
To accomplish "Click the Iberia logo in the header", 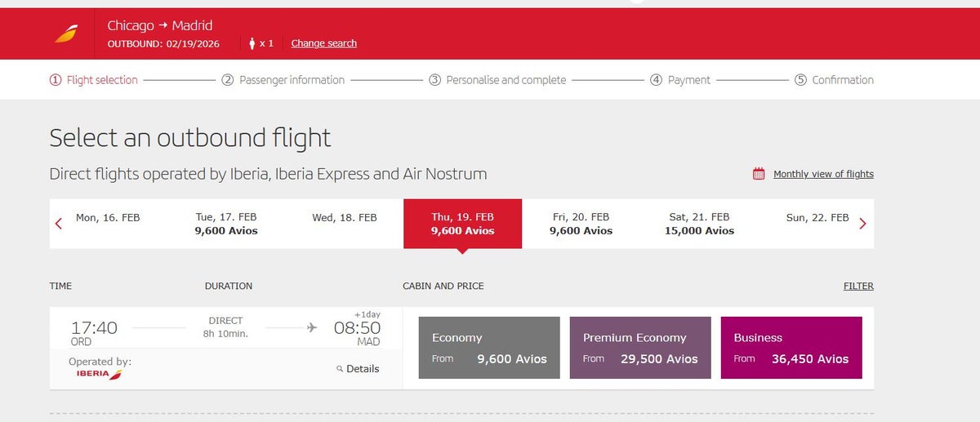I will 67,34.
